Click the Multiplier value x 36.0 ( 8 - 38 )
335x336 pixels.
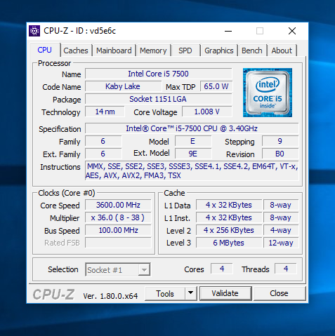coord(118,217)
